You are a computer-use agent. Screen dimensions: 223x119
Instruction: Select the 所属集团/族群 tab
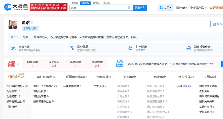coord(76,77)
